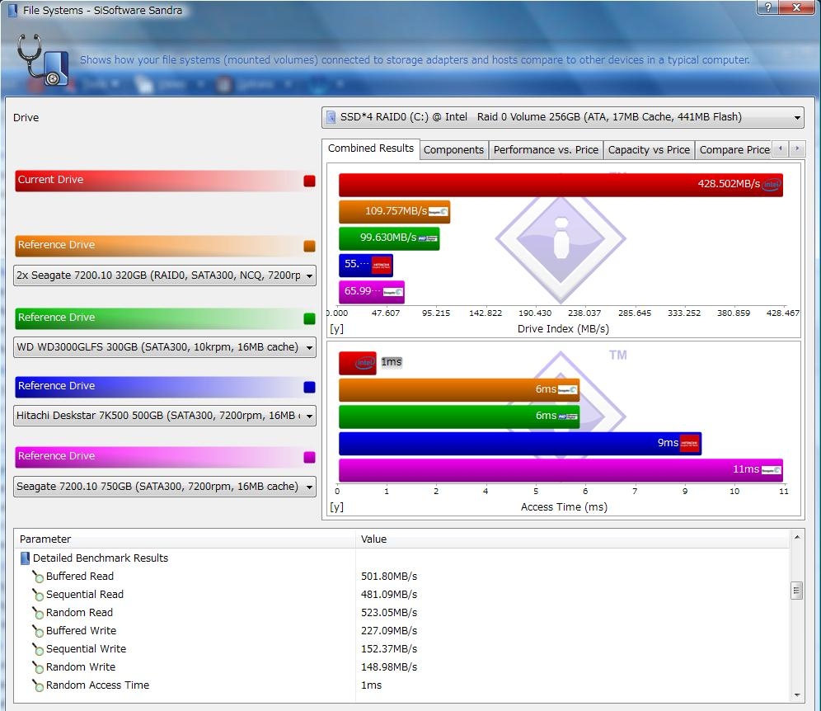Screen dimensions: 821x711
Task: Click the green Reference Drive header bar
Action: click(165, 318)
